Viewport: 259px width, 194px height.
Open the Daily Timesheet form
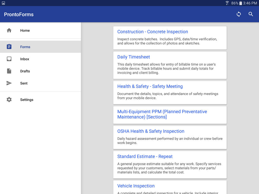tap(134, 57)
